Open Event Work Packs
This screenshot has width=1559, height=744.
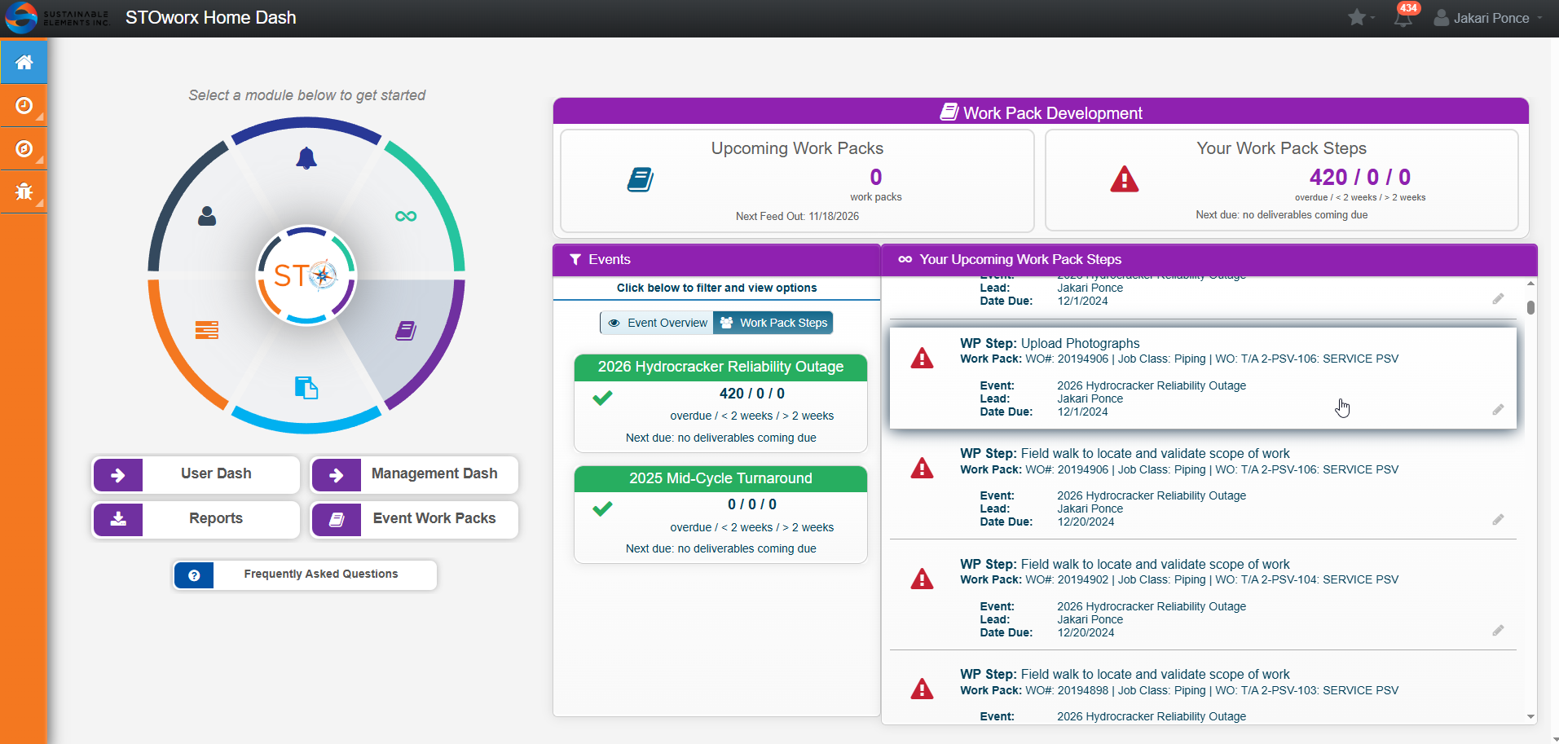[x=414, y=519]
